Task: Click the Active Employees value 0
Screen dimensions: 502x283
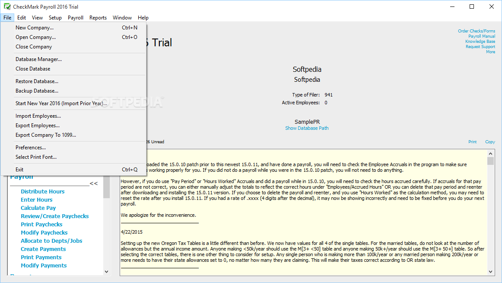Action: click(x=326, y=103)
